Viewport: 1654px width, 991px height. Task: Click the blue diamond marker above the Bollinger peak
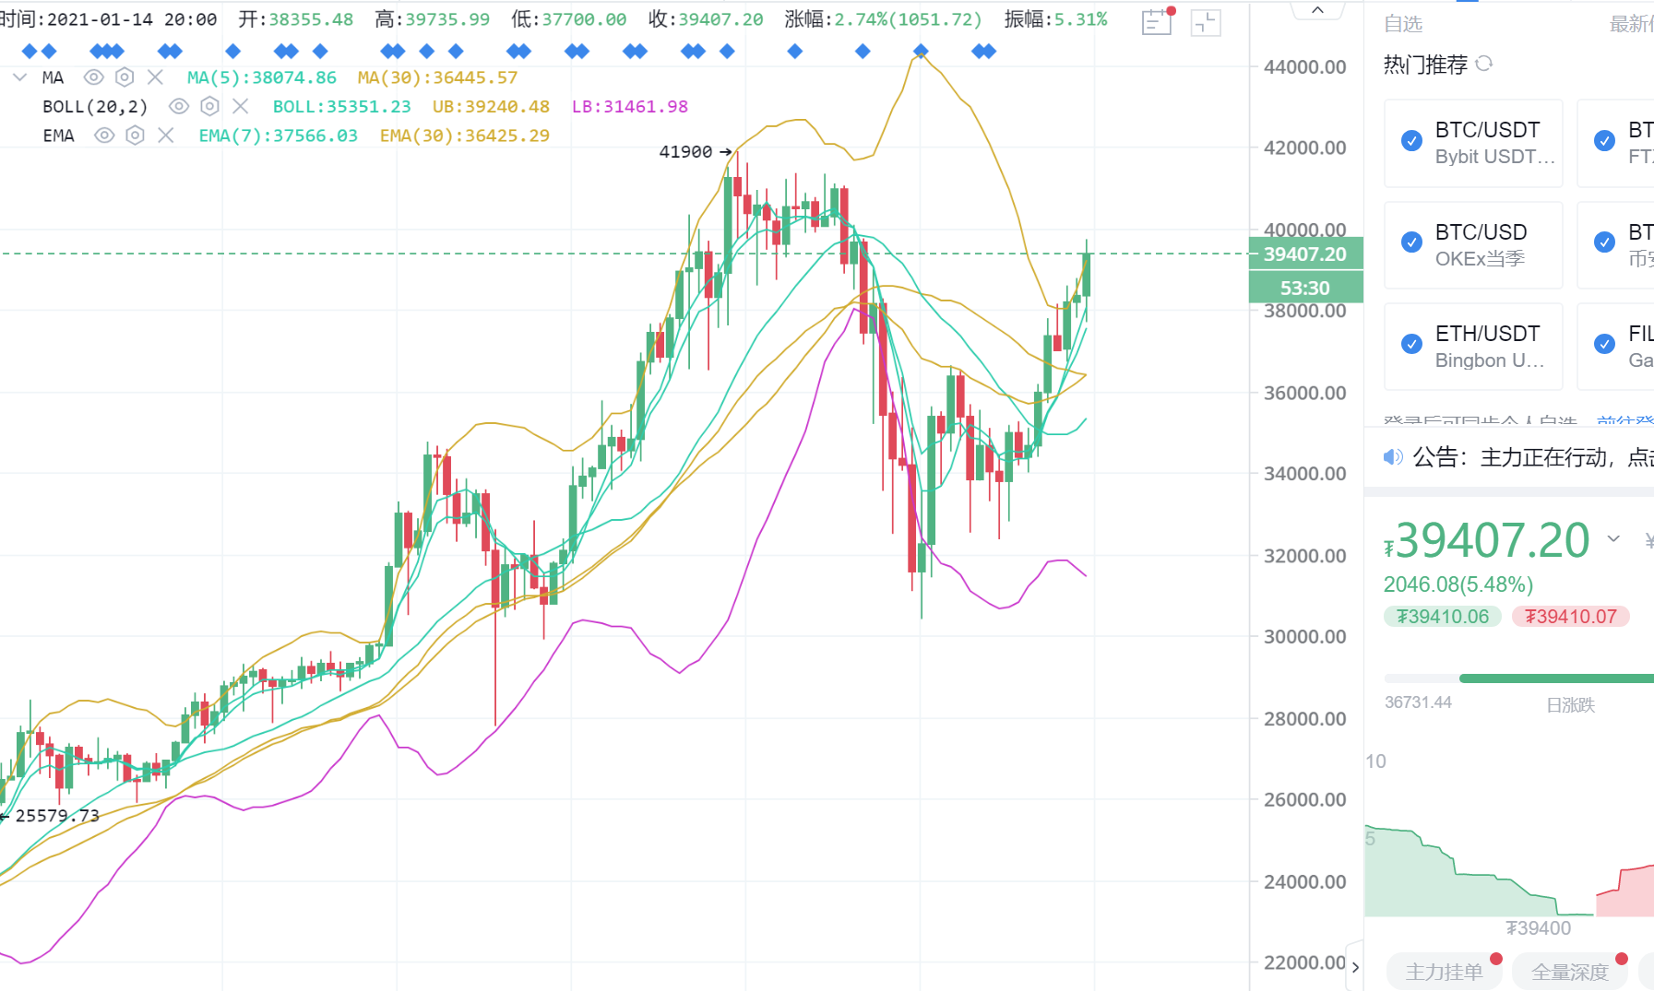tap(921, 51)
